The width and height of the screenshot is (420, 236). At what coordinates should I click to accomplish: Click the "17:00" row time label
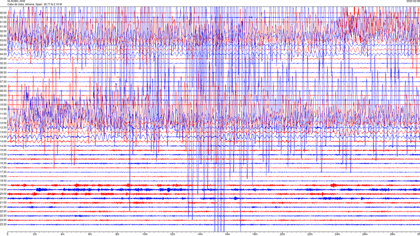click(3, 167)
